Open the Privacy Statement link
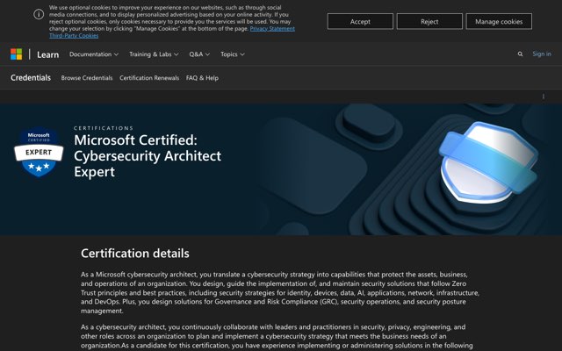The image size is (562, 351). tap(272, 29)
